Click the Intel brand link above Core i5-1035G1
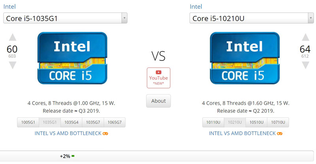Screen dimensions: 316x164 point(9,7)
